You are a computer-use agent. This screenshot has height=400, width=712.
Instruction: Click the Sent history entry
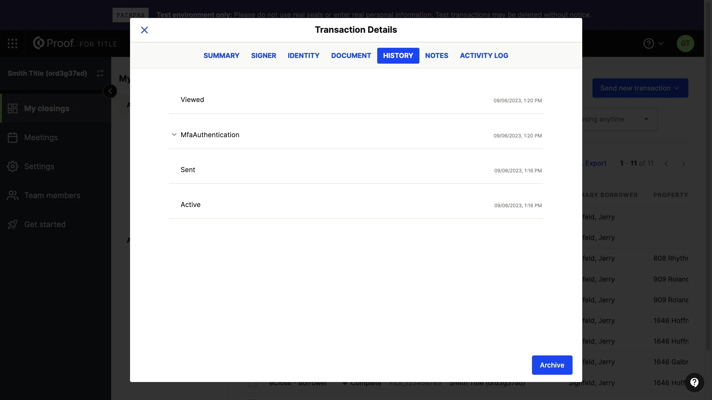(356, 170)
